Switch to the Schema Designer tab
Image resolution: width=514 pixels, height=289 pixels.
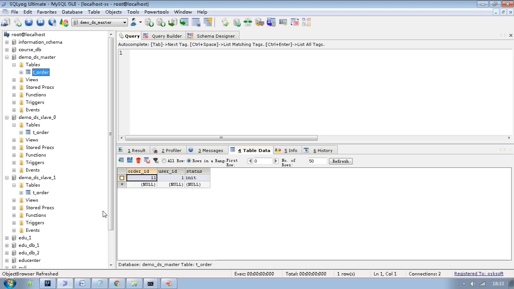click(212, 36)
